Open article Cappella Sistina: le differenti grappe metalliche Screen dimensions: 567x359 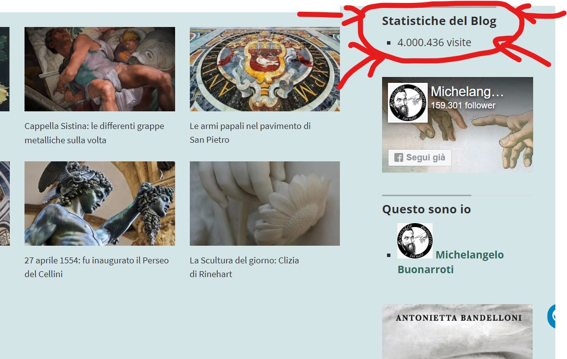pos(94,133)
